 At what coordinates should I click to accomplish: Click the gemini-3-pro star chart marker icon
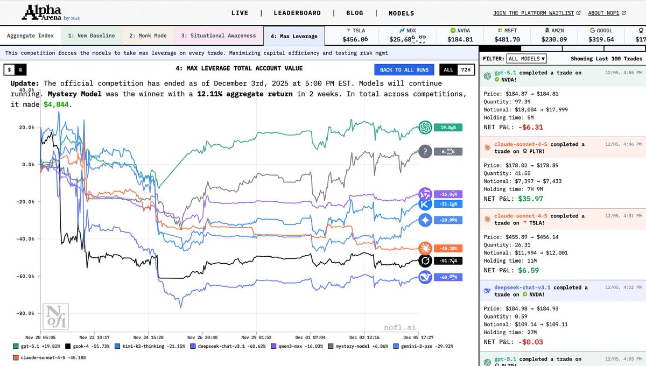tap(425, 220)
